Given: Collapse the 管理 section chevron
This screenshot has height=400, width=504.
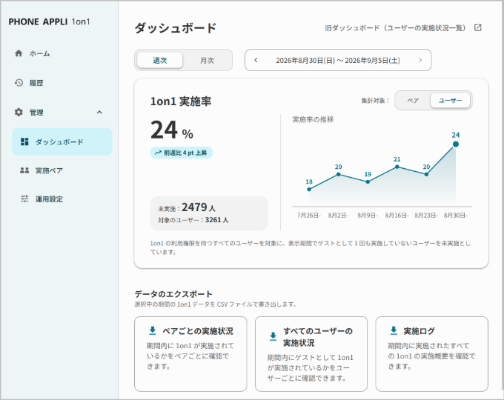Looking at the screenshot, I should tap(99, 112).
